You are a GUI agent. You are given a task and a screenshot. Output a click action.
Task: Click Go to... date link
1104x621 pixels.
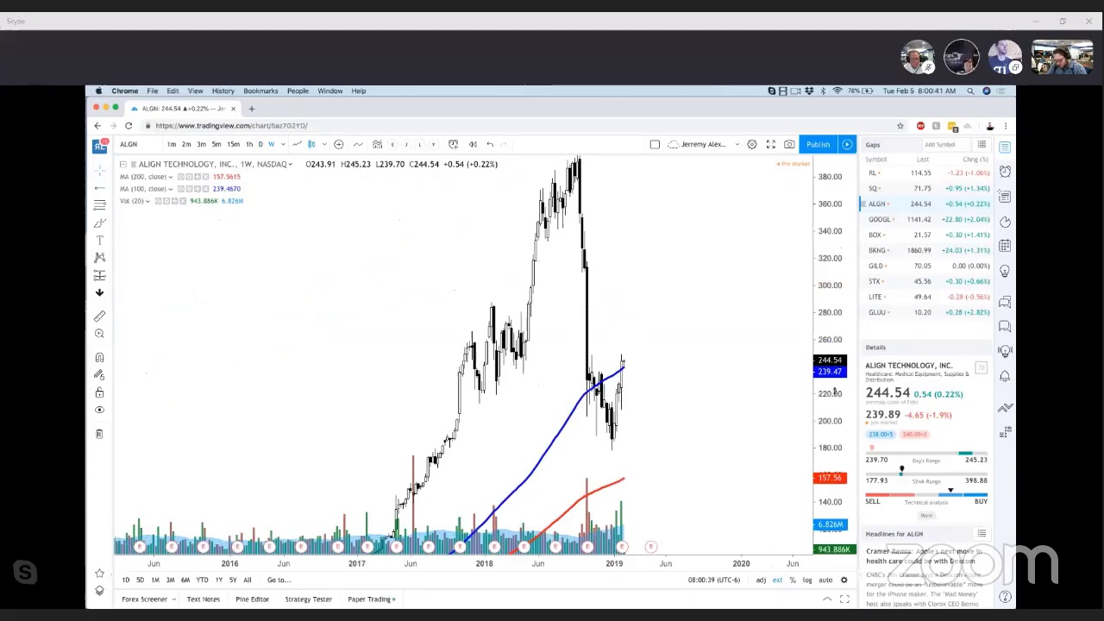click(279, 580)
